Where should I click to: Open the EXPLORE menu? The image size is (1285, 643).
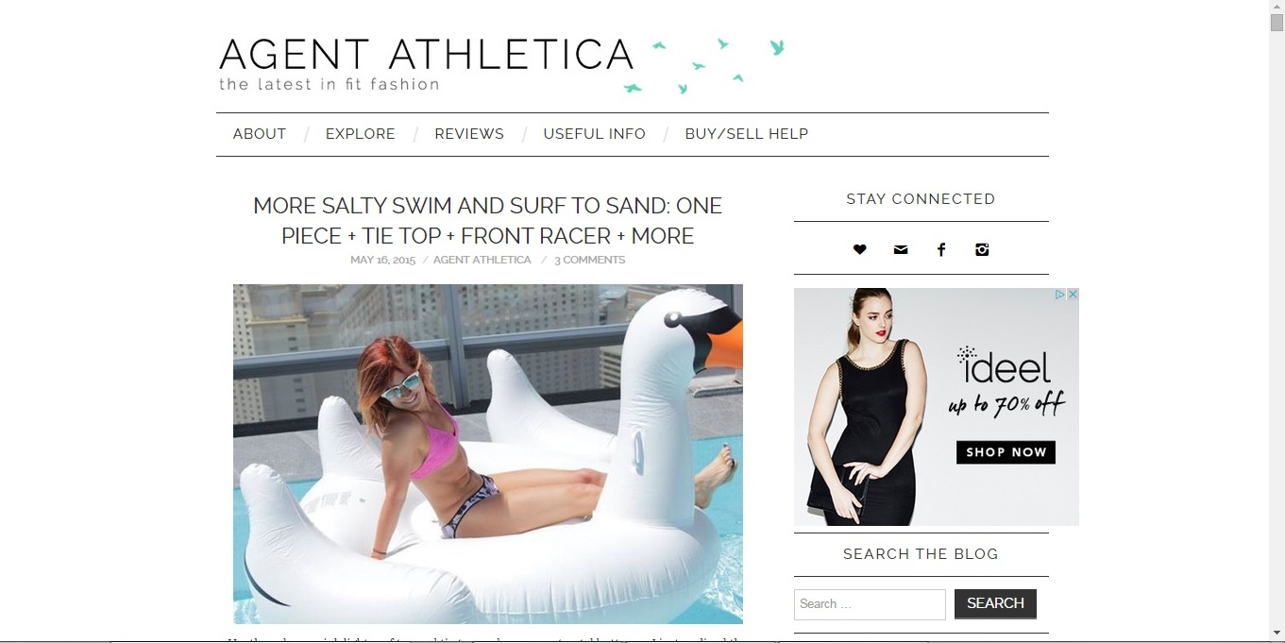361,134
